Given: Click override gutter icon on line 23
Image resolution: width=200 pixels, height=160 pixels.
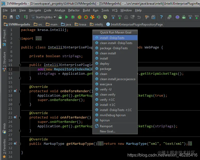Looking at the screenshot, I should click(15, 117).
